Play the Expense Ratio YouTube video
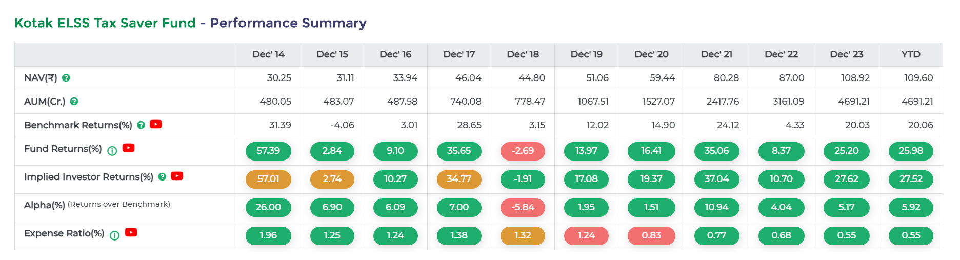This screenshot has height=260, width=960. tap(131, 232)
